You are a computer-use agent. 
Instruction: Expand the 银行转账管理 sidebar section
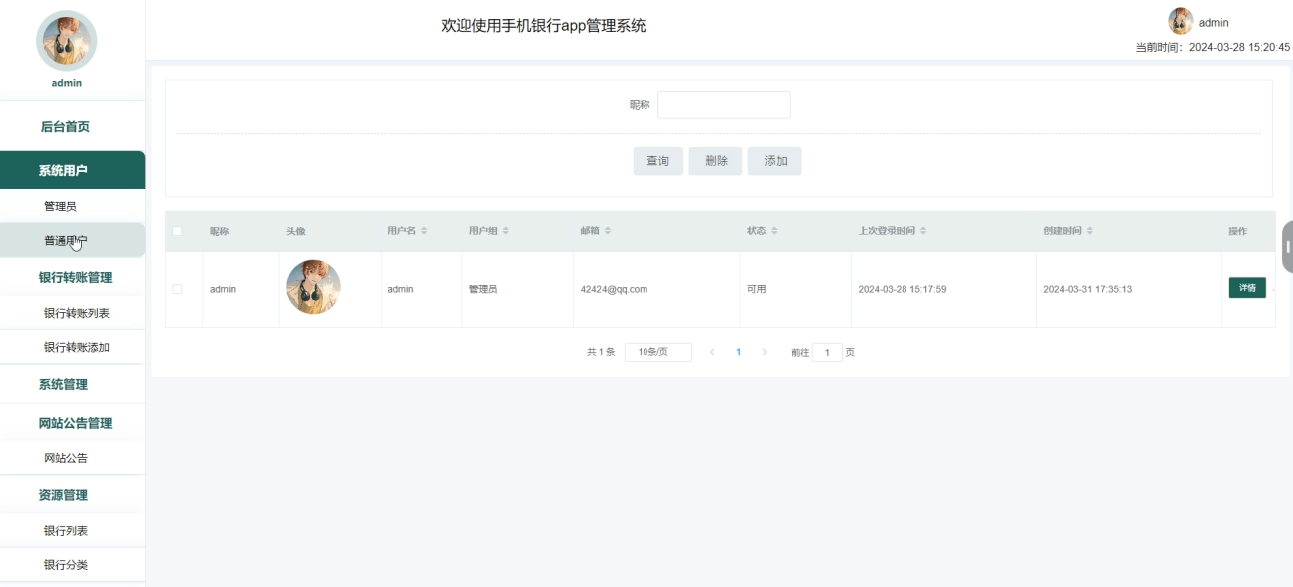pyautogui.click(x=73, y=277)
